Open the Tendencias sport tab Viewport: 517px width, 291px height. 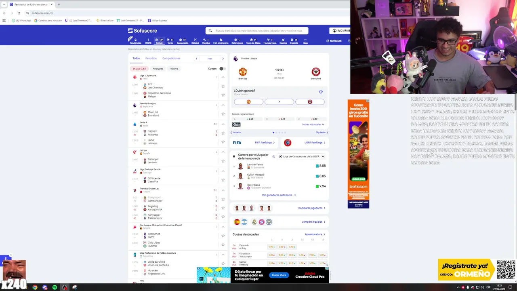(135, 41)
